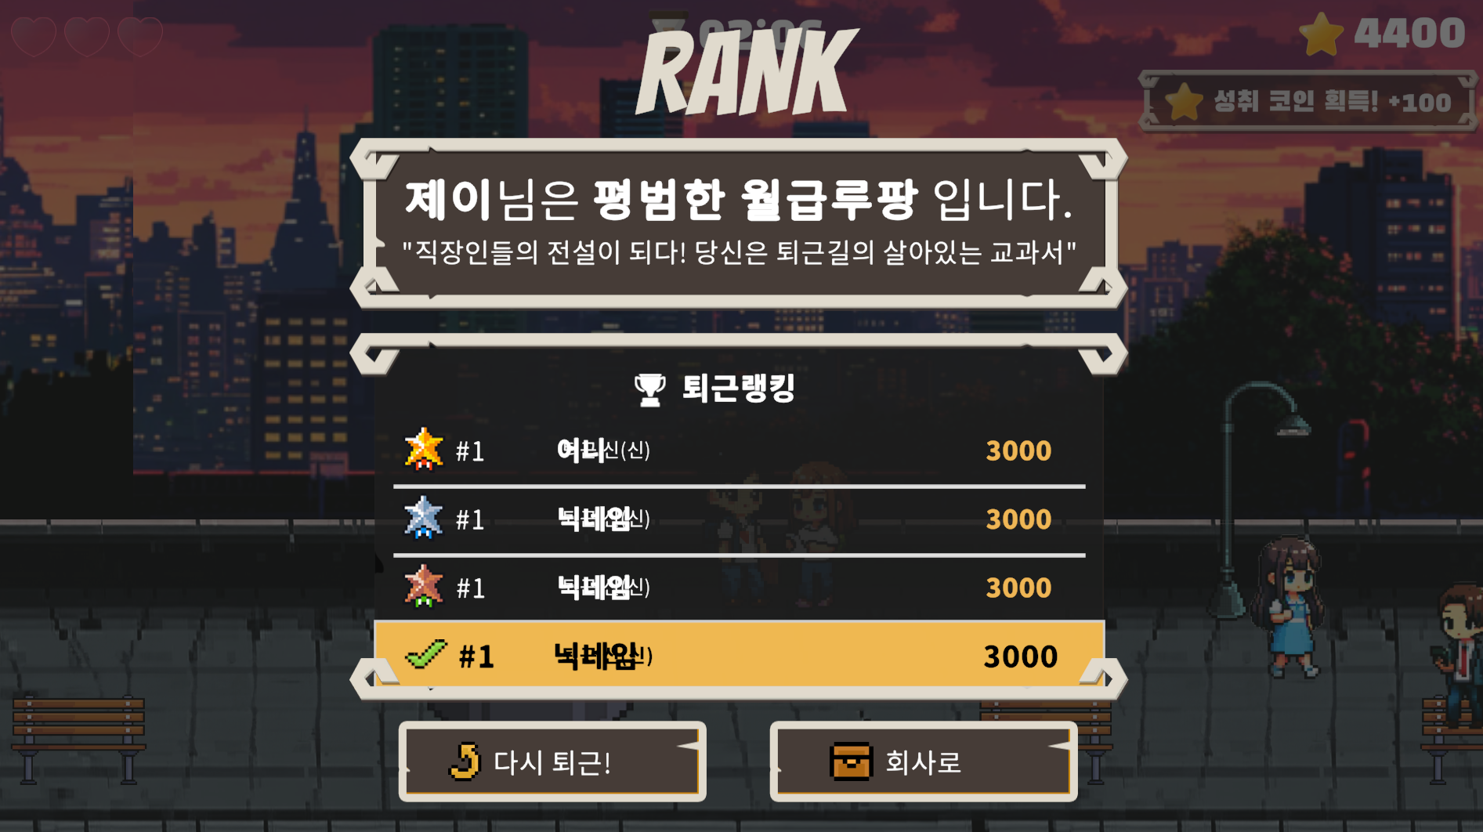The height and width of the screenshot is (832, 1483).
Task: Click the 성취 코인 획득! +100 notification
Action: [1308, 102]
